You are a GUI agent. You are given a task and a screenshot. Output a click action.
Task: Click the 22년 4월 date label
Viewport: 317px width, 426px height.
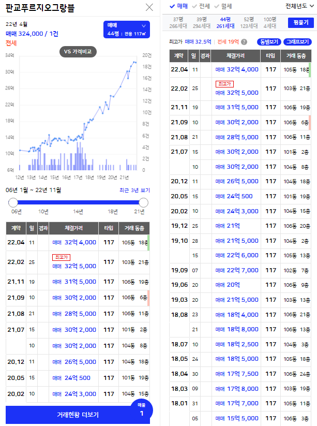point(17,24)
